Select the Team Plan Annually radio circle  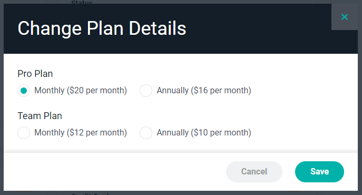[146, 133]
